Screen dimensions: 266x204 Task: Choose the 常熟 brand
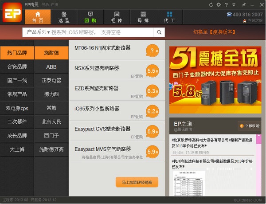(x=51, y=108)
